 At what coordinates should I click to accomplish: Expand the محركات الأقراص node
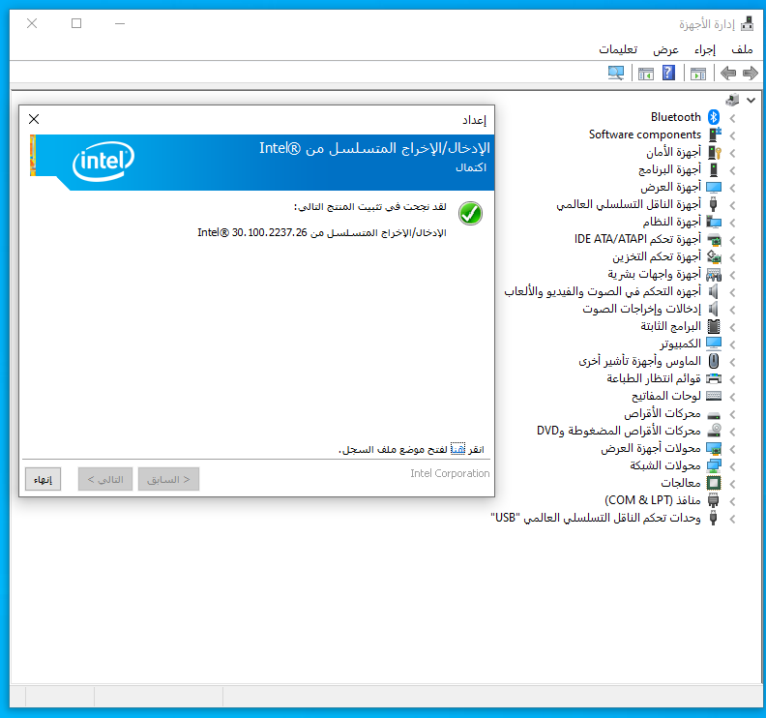[732, 414]
